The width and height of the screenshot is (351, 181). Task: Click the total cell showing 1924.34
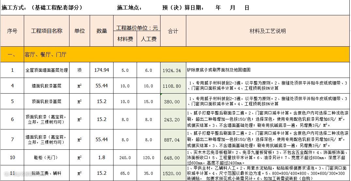(173, 70)
